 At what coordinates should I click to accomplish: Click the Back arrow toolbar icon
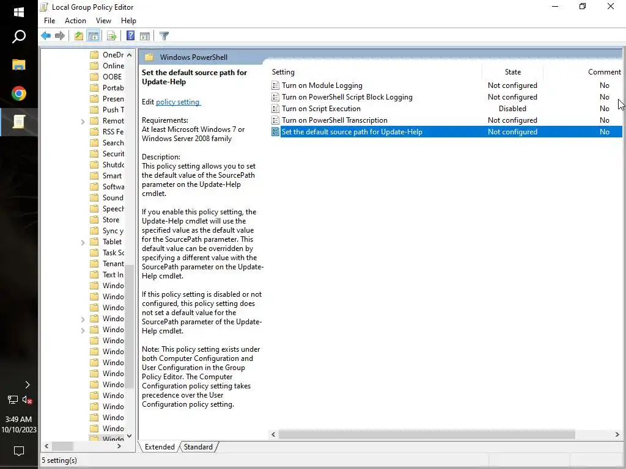(x=46, y=36)
